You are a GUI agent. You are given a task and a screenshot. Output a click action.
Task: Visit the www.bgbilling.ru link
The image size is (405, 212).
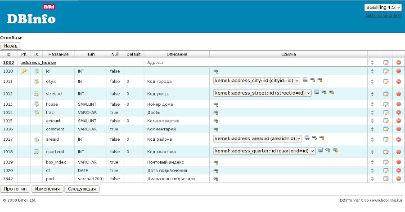(387, 200)
